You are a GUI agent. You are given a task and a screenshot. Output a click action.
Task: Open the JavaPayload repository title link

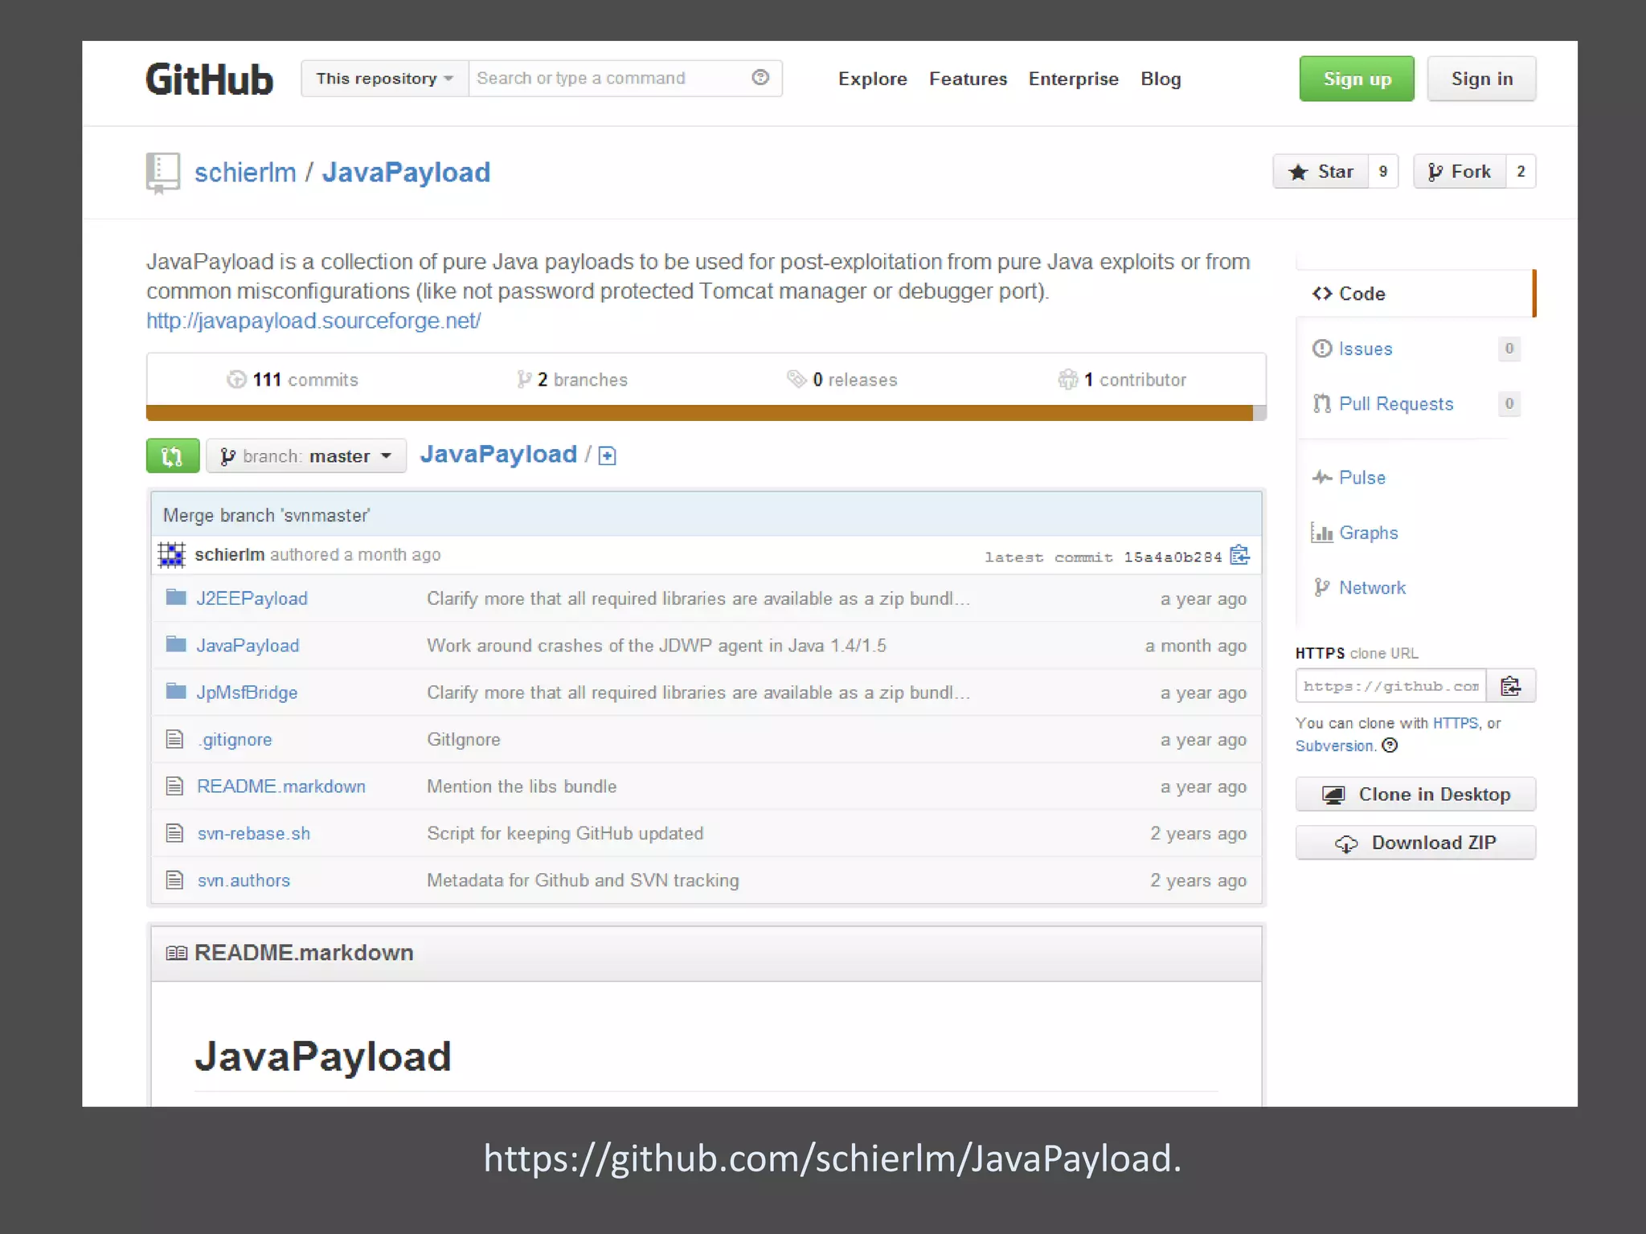pyautogui.click(x=406, y=172)
